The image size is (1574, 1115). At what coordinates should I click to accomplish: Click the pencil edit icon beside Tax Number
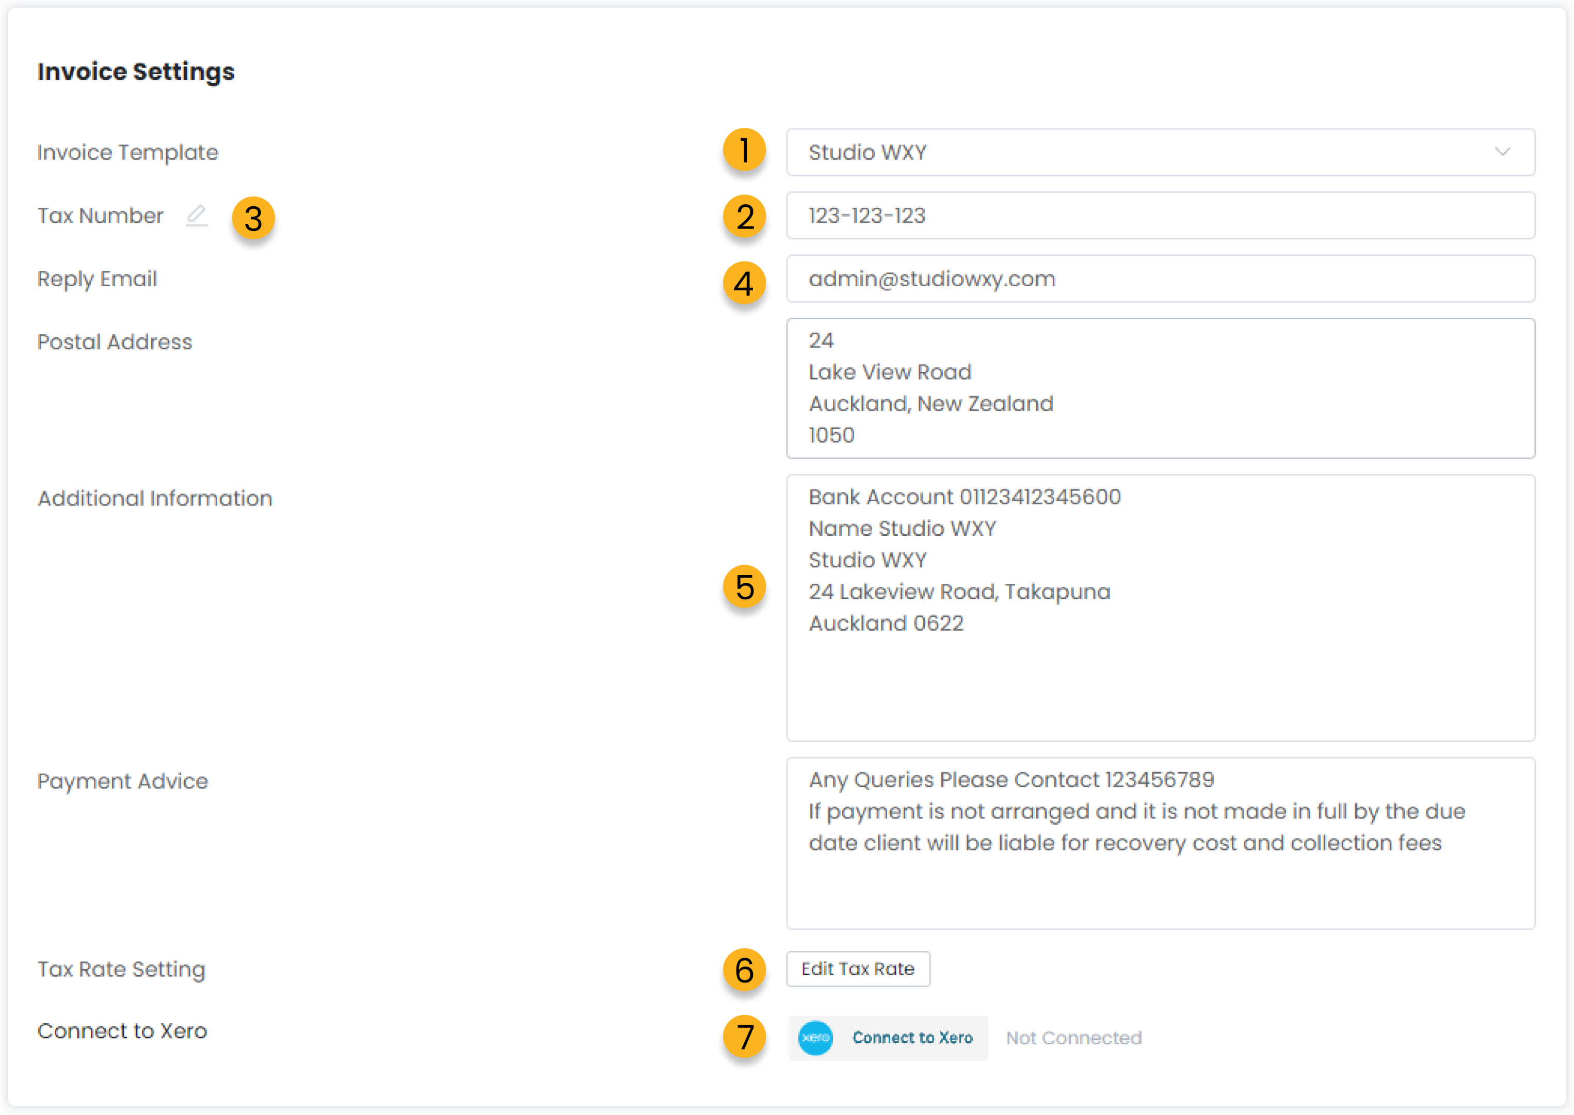click(x=197, y=216)
